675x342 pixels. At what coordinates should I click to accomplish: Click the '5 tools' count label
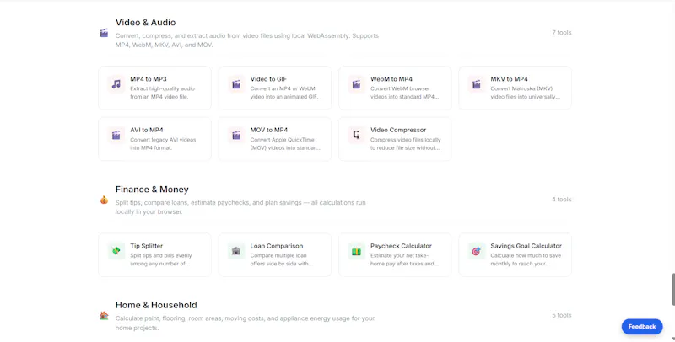tap(562, 315)
